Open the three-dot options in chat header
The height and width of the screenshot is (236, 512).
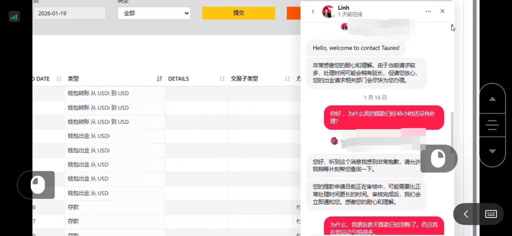click(x=428, y=11)
